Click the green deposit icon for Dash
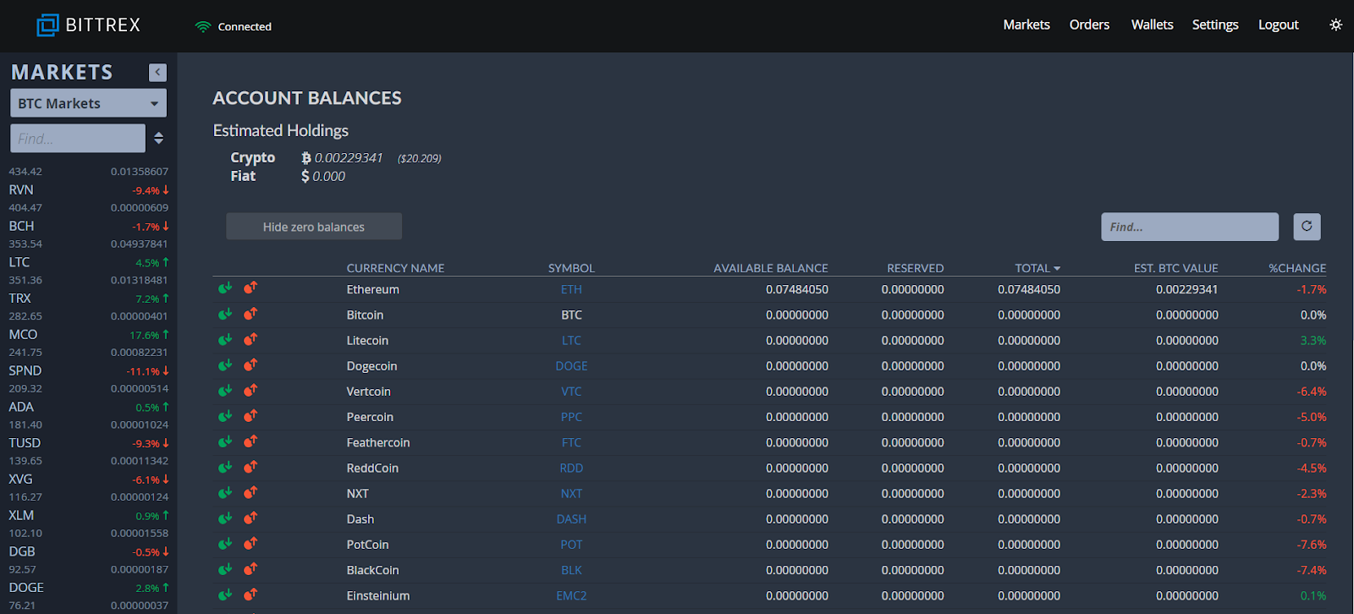Viewport: 1354px width, 614px height. pos(225,518)
